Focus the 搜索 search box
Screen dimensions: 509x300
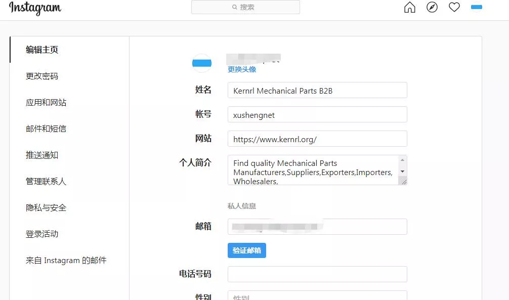[245, 7]
